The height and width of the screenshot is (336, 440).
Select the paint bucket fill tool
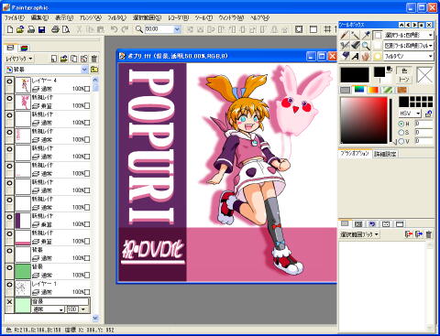(345, 56)
